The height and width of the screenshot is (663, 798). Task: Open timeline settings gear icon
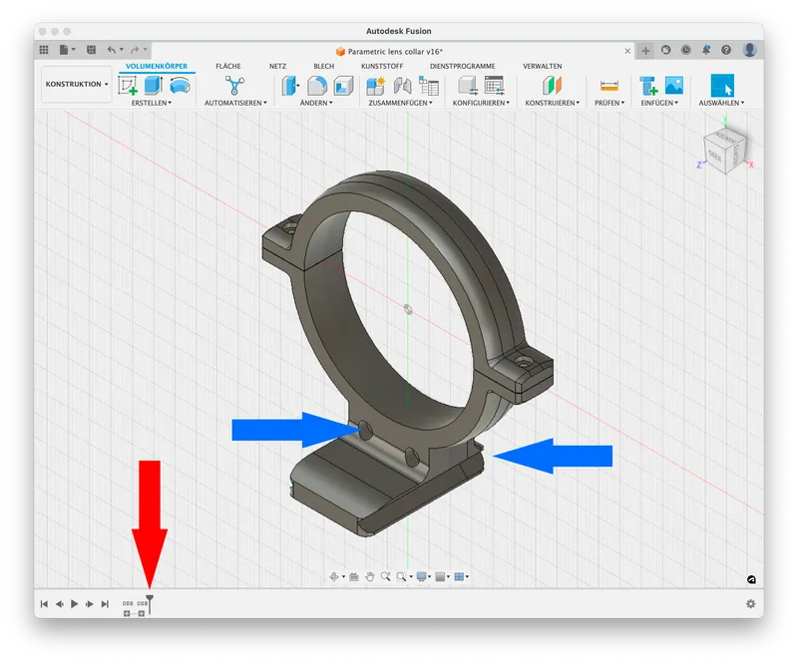coord(750,604)
